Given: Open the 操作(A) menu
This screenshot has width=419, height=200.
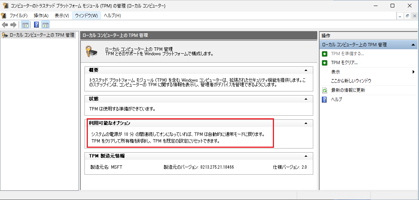Looking at the screenshot, I should coord(41,15).
